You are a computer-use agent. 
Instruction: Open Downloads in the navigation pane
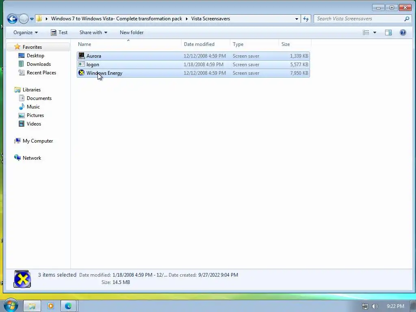coord(39,64)
